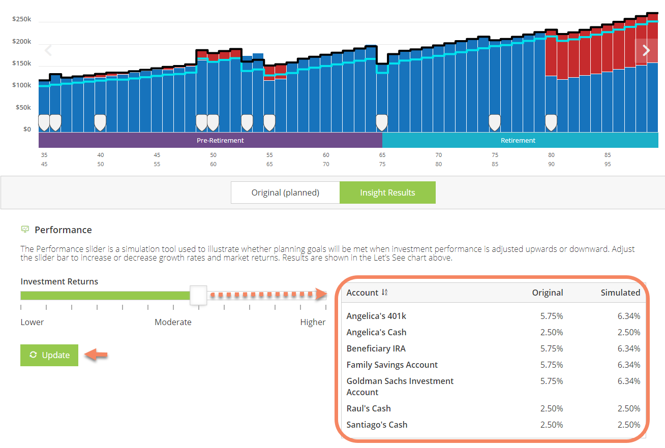Image resolution: width=665 pixels, height=448 pixels.
Task: Click the event marker at age 55
Action: click(269, 122)
